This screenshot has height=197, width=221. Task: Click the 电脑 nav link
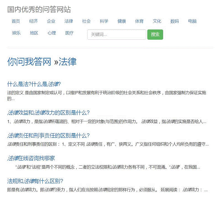pyautogui.click(x=192, y=21)
